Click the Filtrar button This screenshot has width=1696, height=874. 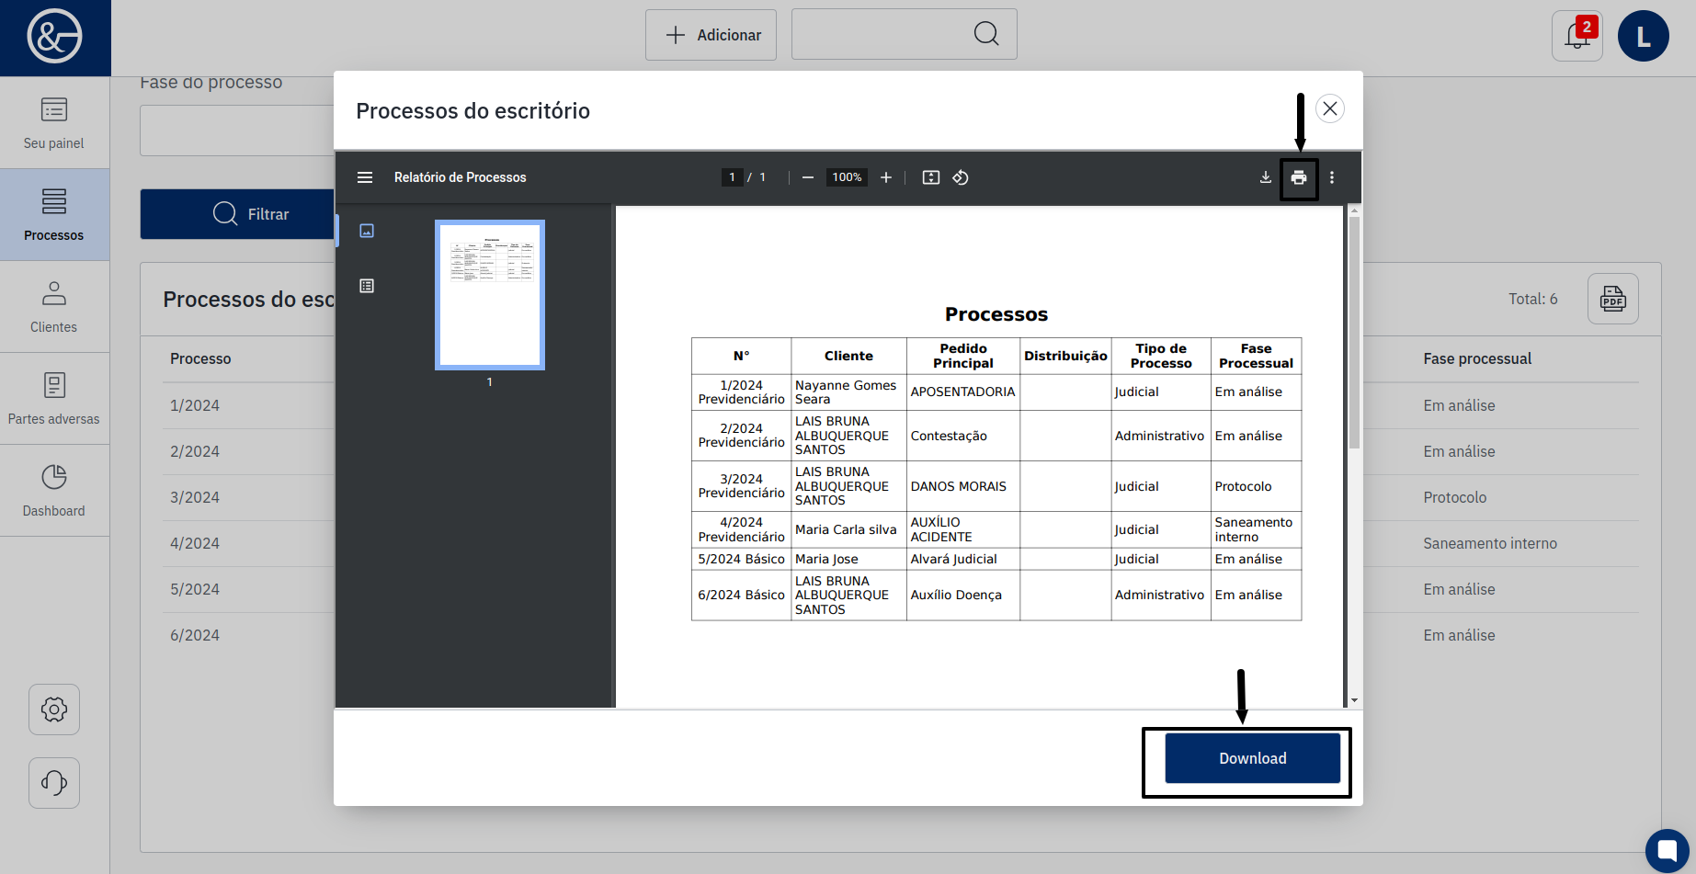tap(237, 214)
